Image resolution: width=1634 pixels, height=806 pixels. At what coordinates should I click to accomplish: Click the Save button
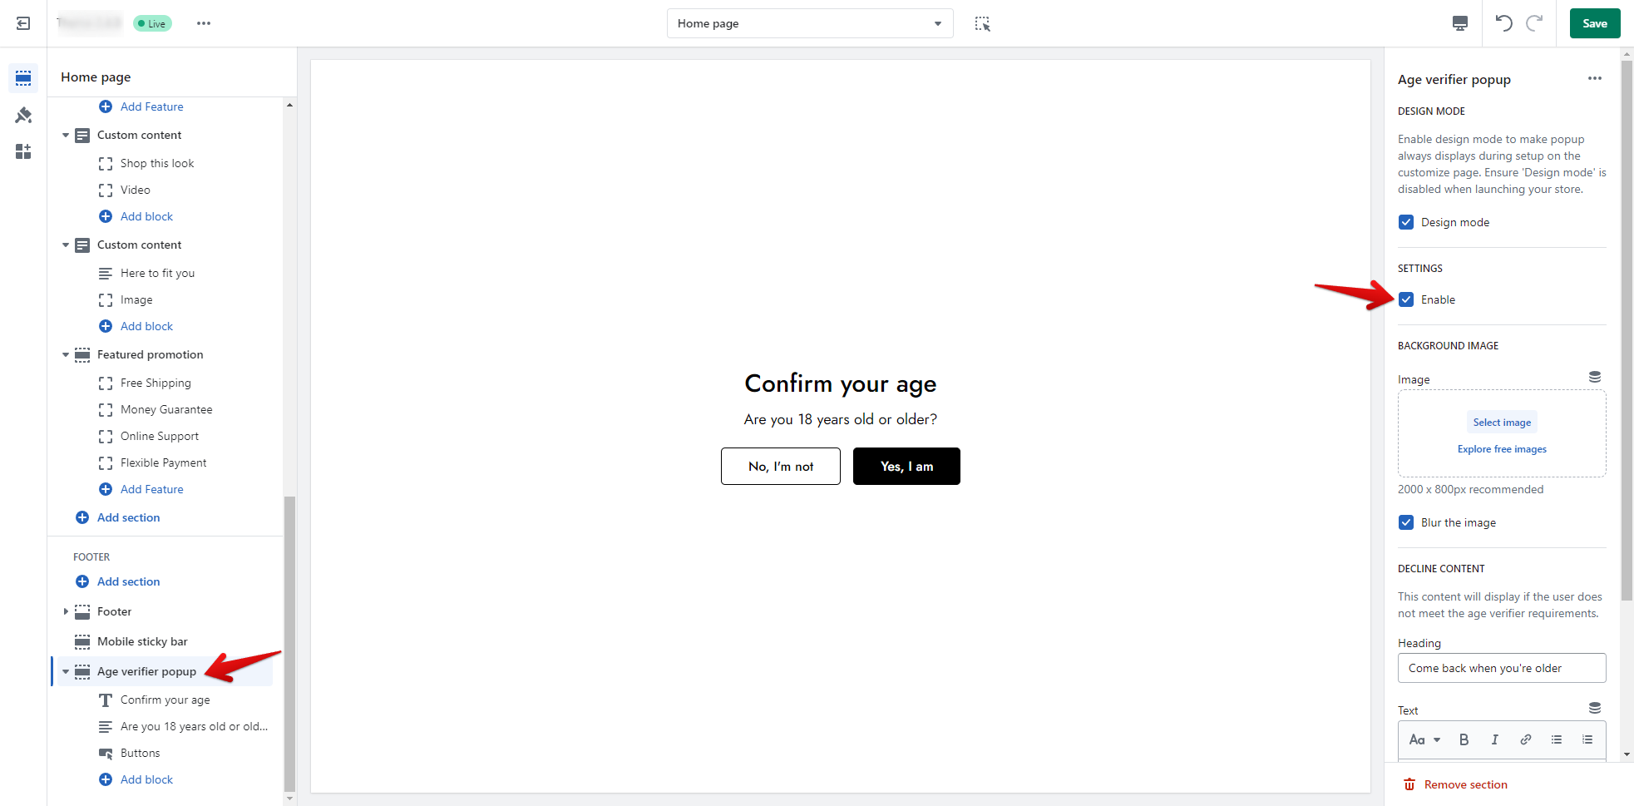(1595, 23)
